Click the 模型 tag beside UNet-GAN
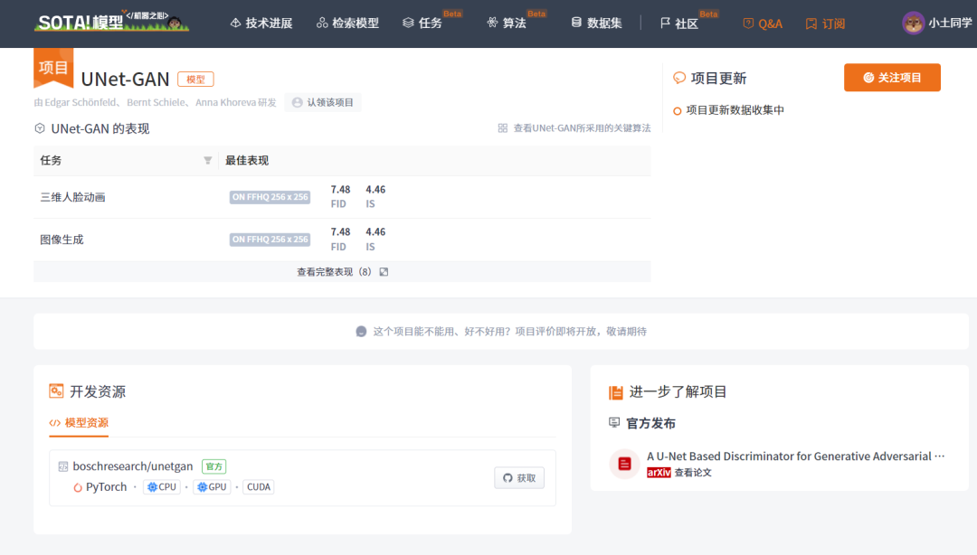The image size is (977, 555). (x=195, y=80)
